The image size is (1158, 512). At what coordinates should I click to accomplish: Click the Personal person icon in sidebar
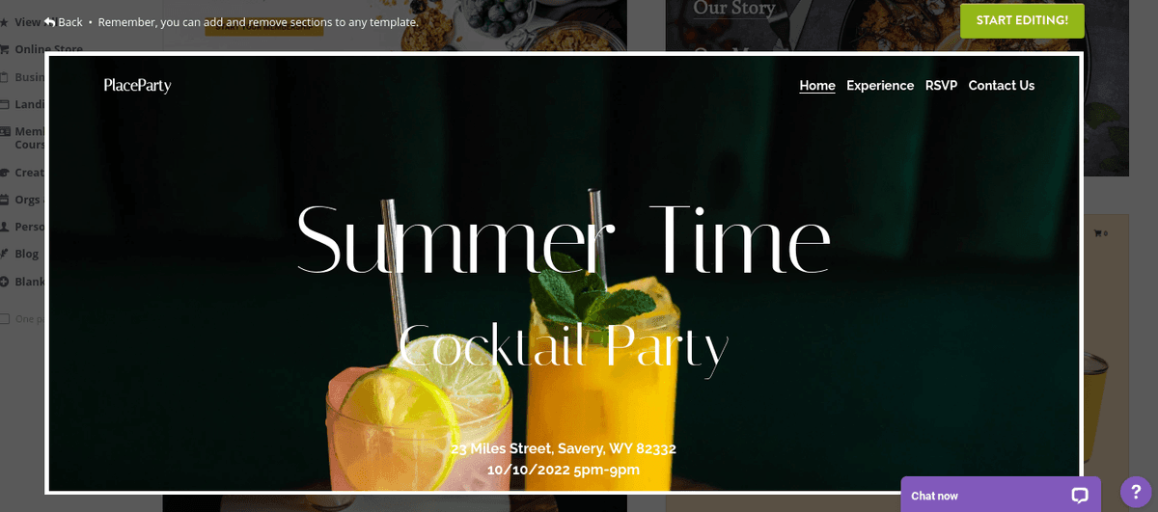5,227
